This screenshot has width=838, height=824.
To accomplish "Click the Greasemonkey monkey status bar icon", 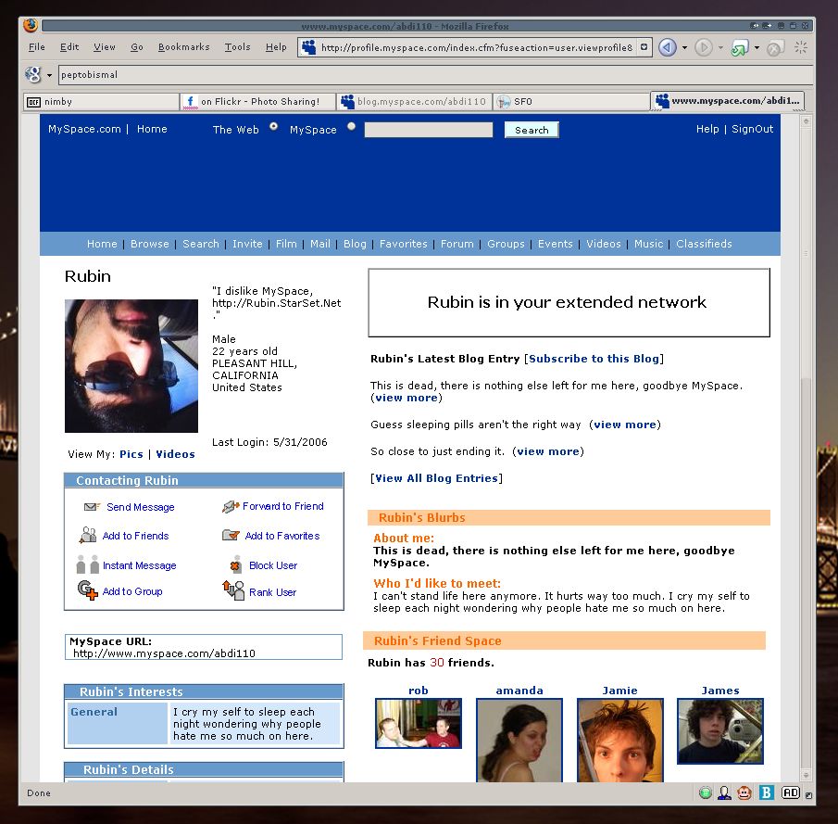I will coord(745,792).
